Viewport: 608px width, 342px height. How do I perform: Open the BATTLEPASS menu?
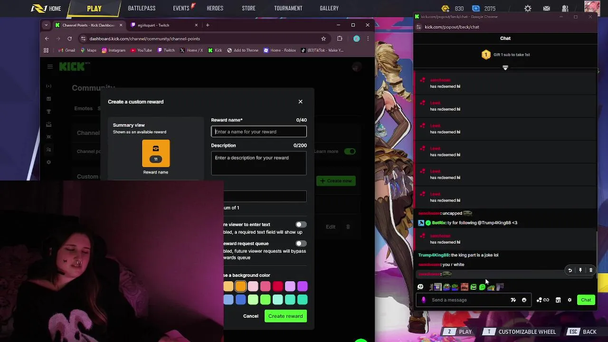coord(142,9)
